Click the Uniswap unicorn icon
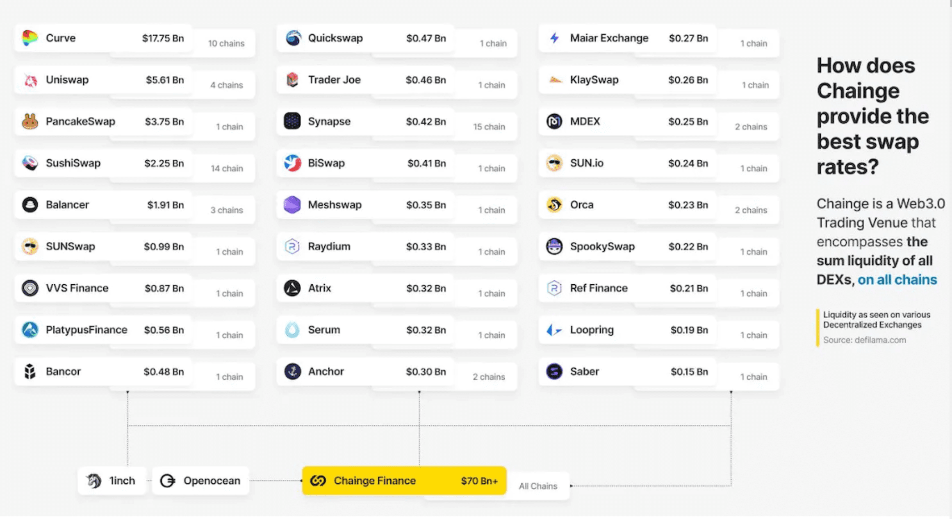The image size is (952, 519). click(x=30, y=80)
